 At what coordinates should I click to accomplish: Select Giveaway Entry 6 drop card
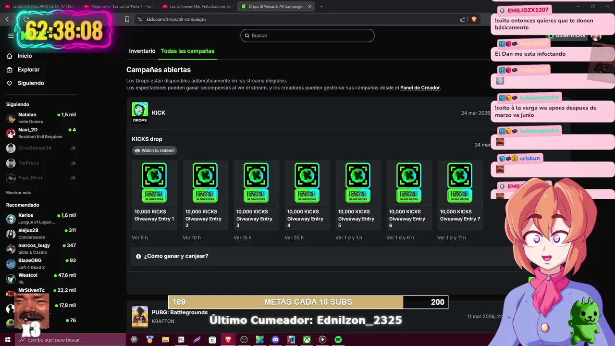[x=409, y=195]
